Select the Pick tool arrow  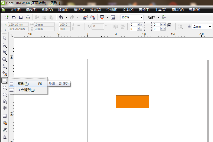(5, 38)
